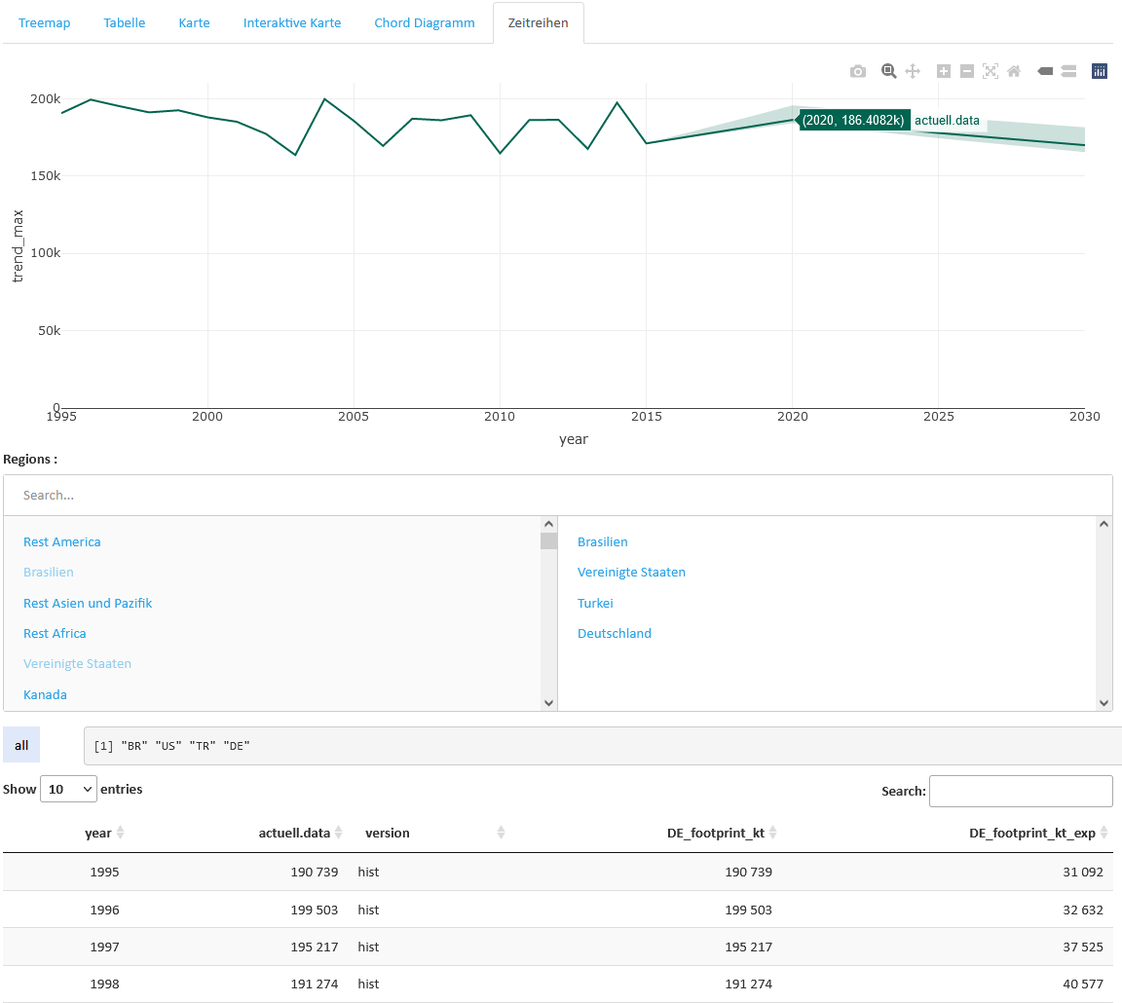Image resolution: width=1122 pixels, height=1003 pixels.
Task: Open the Interaktive Karte tab
Action: [x=292, y=23]
